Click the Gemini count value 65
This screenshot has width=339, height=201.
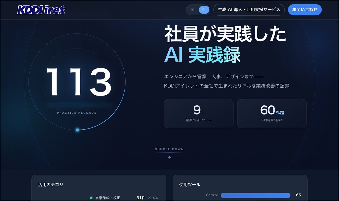pyautogui.click(x=298, y=195)
